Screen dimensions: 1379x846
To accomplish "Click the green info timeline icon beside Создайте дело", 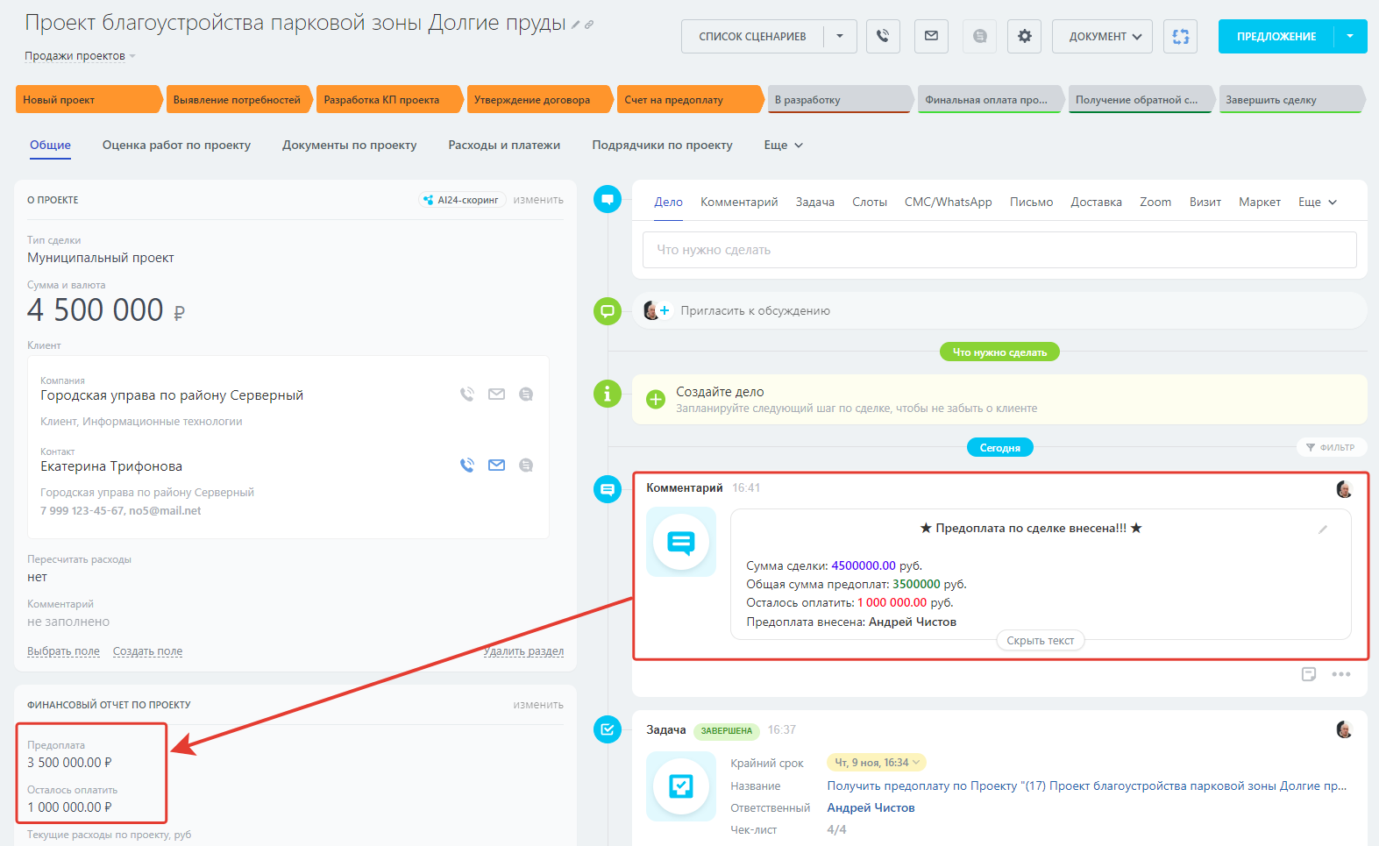I will (x=608, y=394).
